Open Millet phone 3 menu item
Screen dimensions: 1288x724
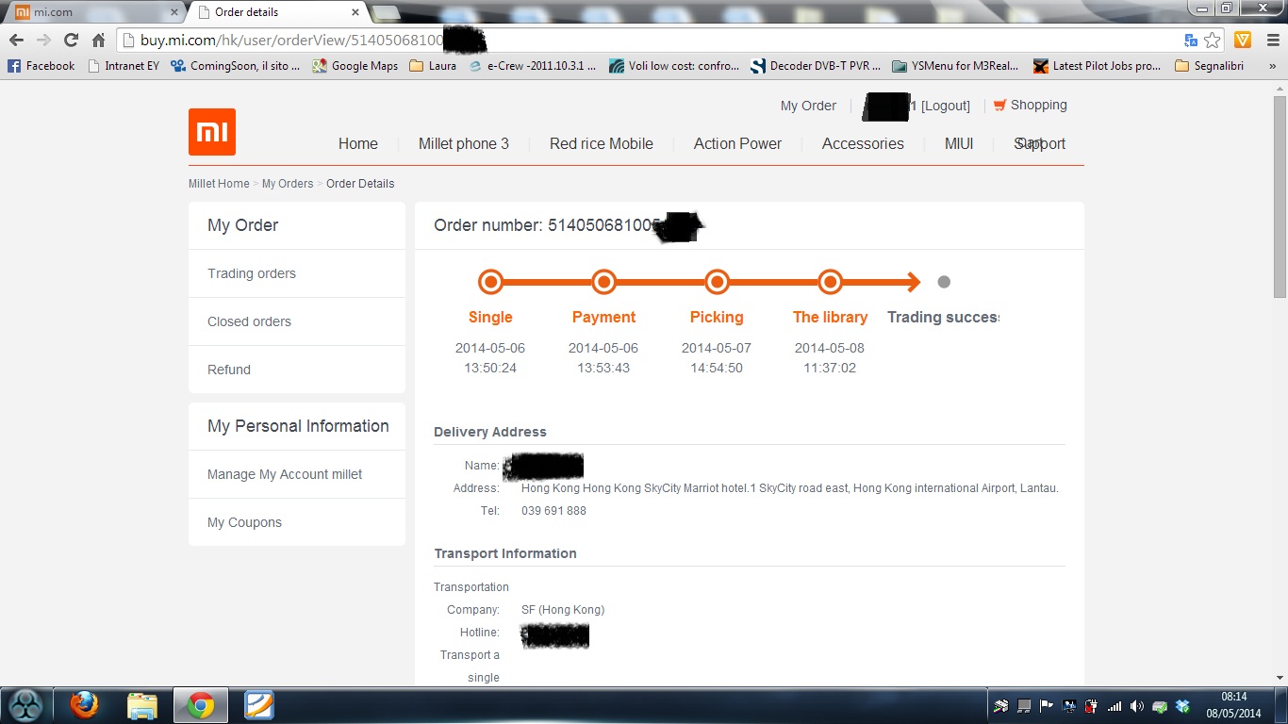[464, 143]
